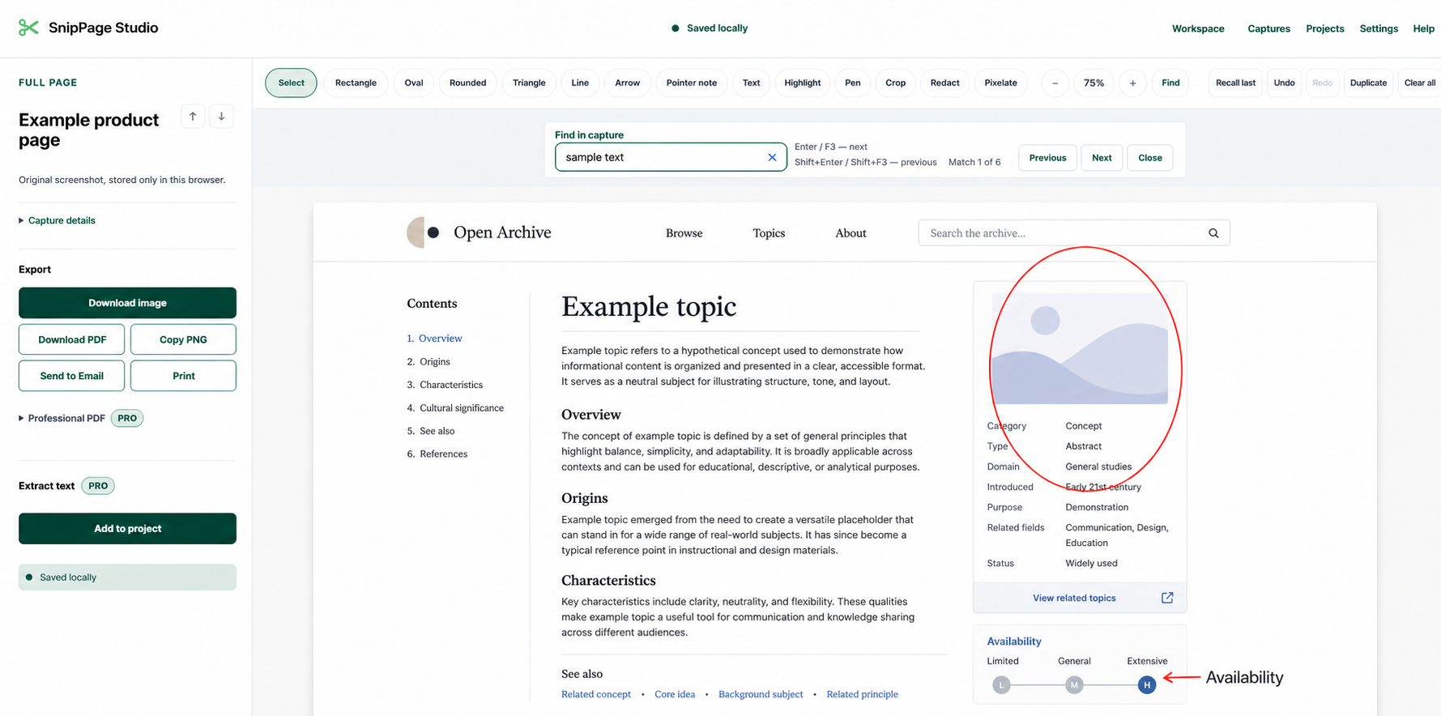
Task: Zoom in with the plus button
Action: (1132, 83)
